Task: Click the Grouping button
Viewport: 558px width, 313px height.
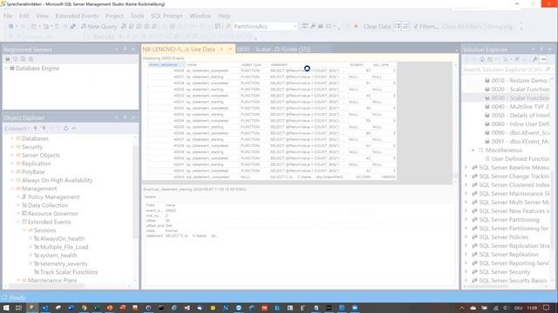Action: pos(501,26)
